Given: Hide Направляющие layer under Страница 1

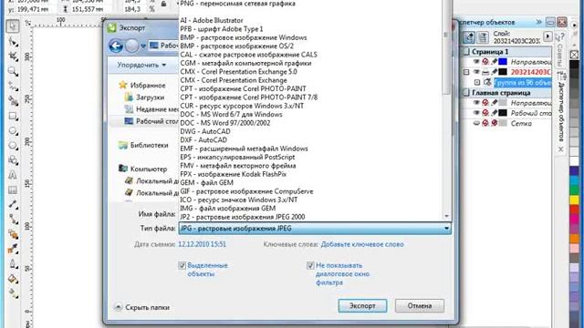Looking at the screenshot, I should [476, 62].
